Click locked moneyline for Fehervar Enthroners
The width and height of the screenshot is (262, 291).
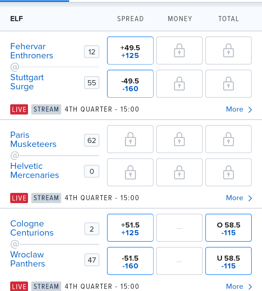coord(179,50)
